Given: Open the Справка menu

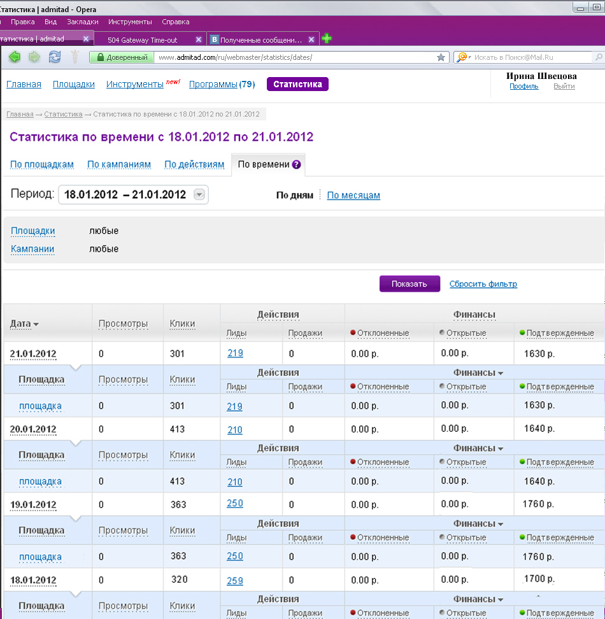Looking at the screenshot, I should click(176, 22).
